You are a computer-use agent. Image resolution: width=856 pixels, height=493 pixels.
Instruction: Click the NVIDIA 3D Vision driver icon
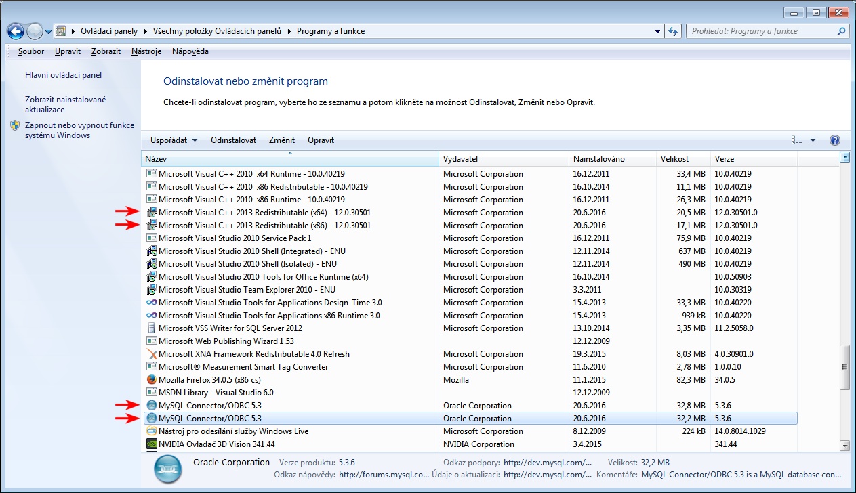coord(152,444)
